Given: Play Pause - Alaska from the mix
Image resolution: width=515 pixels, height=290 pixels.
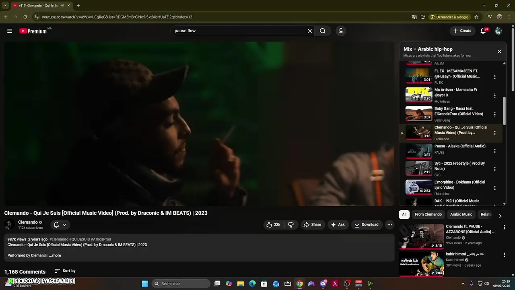Looking at the screenshot, I should tap(451, 151).
